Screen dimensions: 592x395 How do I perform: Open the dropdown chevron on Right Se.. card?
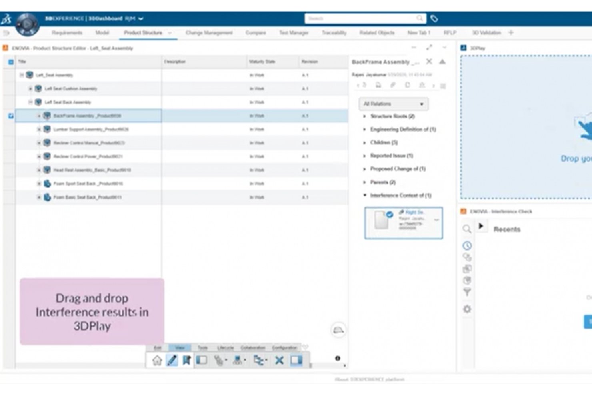tap(436, 220)
